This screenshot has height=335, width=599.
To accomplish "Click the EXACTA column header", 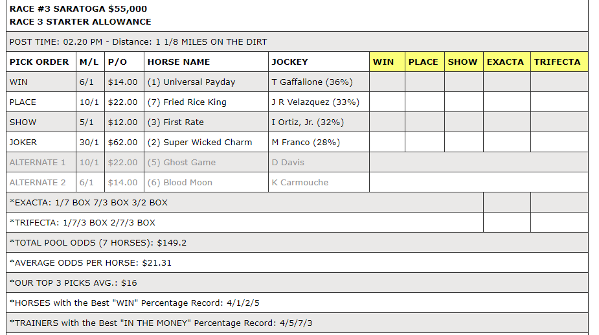I will [x=506, y=62].
